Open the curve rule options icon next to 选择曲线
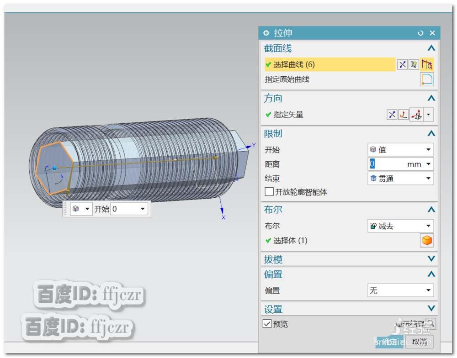The width and height of the screenshot is (457, 358). tap(414, 64)
